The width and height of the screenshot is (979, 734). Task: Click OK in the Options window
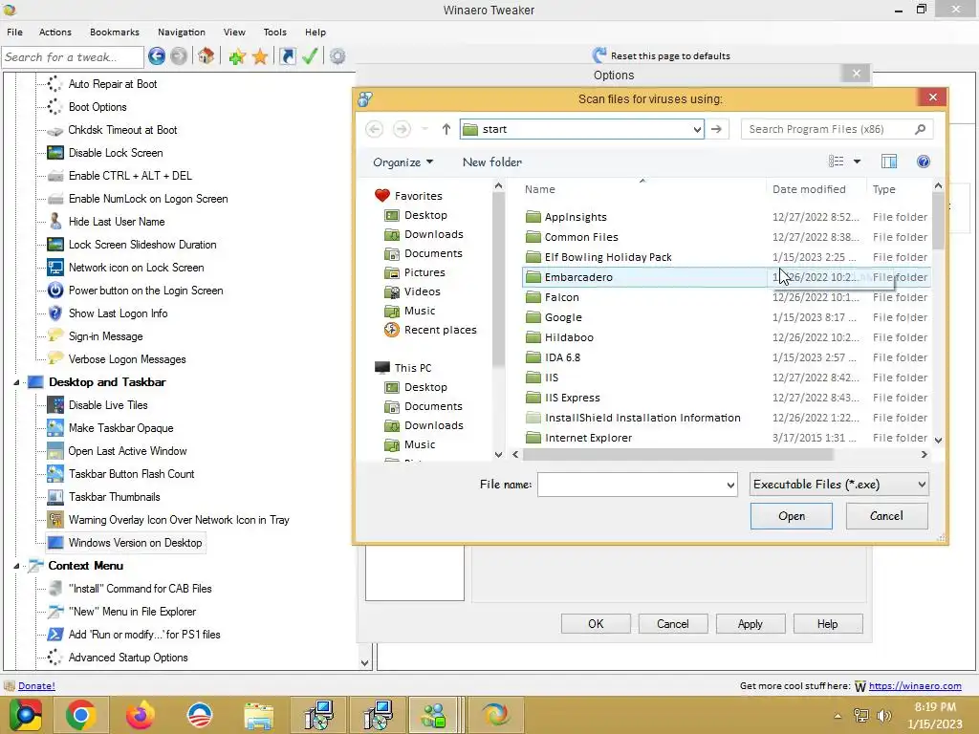click(x=596, y=623)
